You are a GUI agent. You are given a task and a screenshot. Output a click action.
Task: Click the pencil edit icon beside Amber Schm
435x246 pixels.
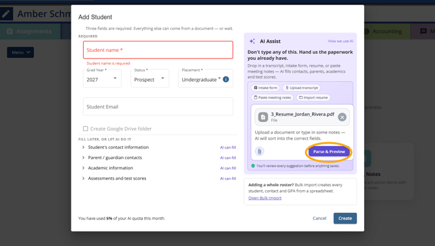pos(6,14)
